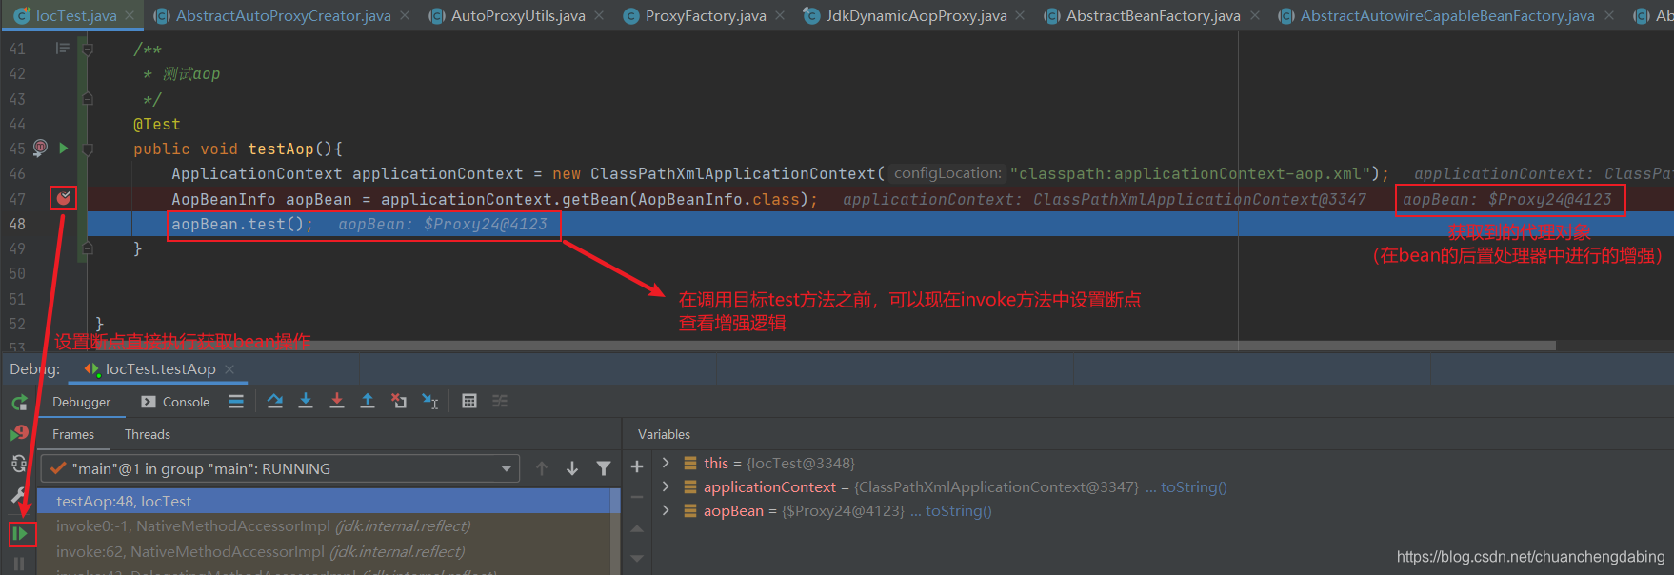
Task: Open AbstractAutowireCapableBeanFactory.java tab
Action: tap(1447, 15)
